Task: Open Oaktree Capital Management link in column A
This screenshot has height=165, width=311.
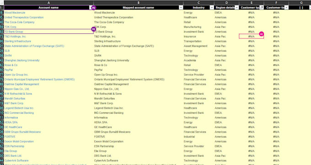Action: click(x=21, y=84)
